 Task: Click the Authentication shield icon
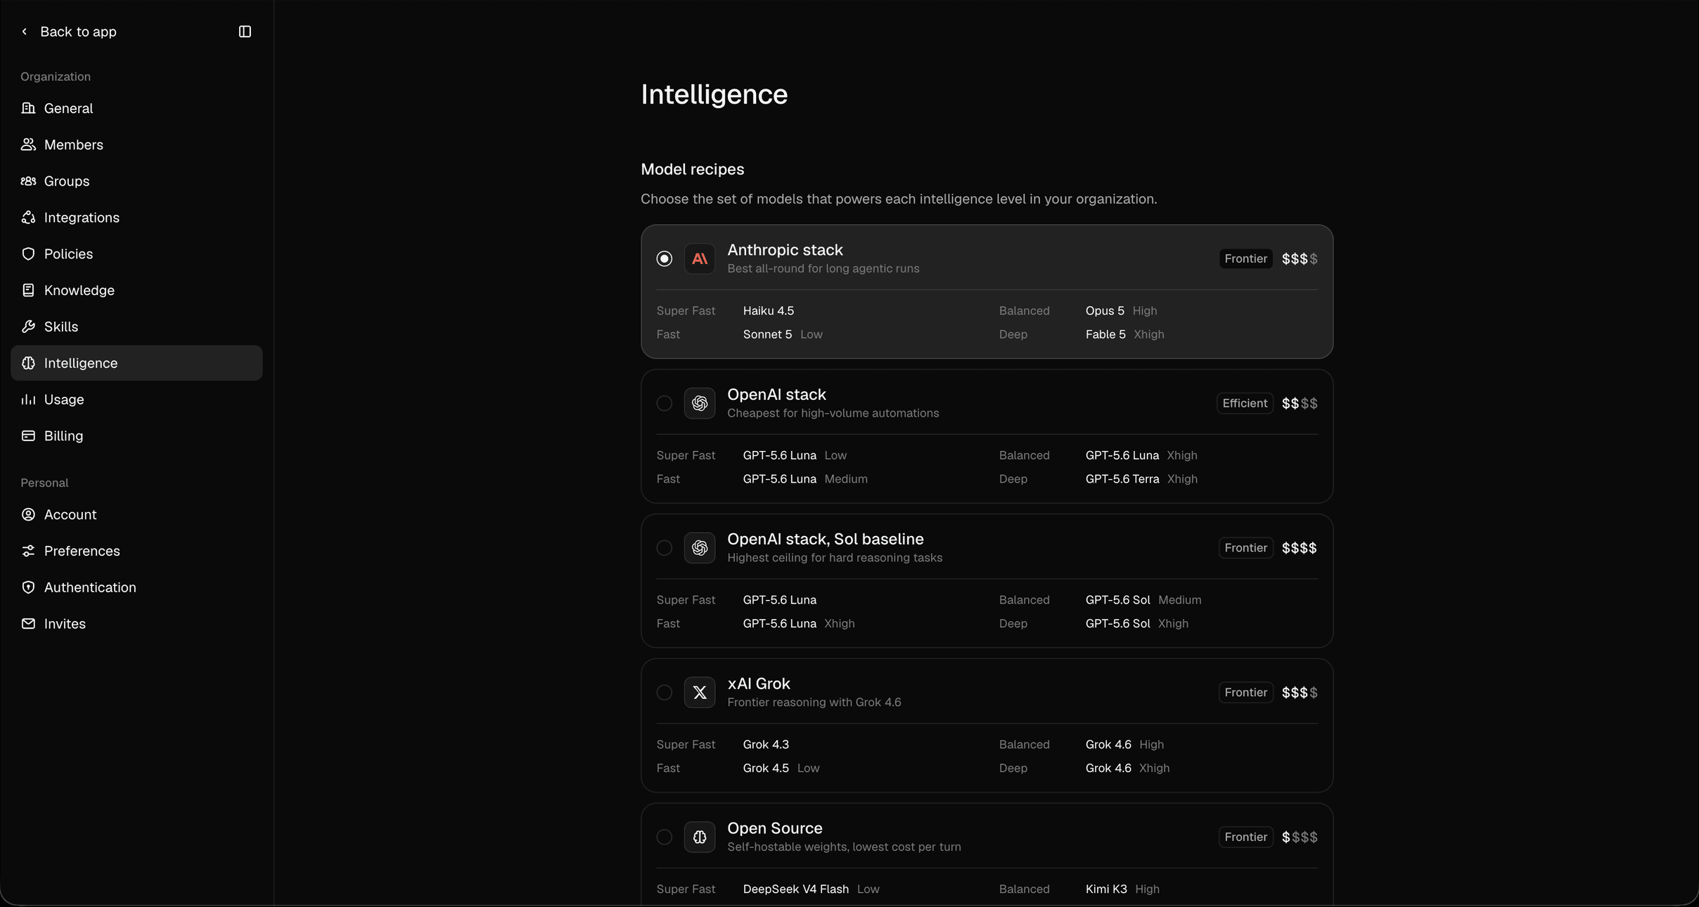(28, 587)
